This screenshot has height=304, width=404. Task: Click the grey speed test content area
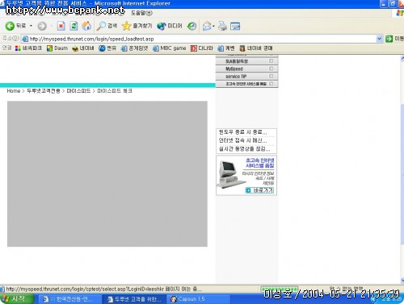click(x=107, y=174)
